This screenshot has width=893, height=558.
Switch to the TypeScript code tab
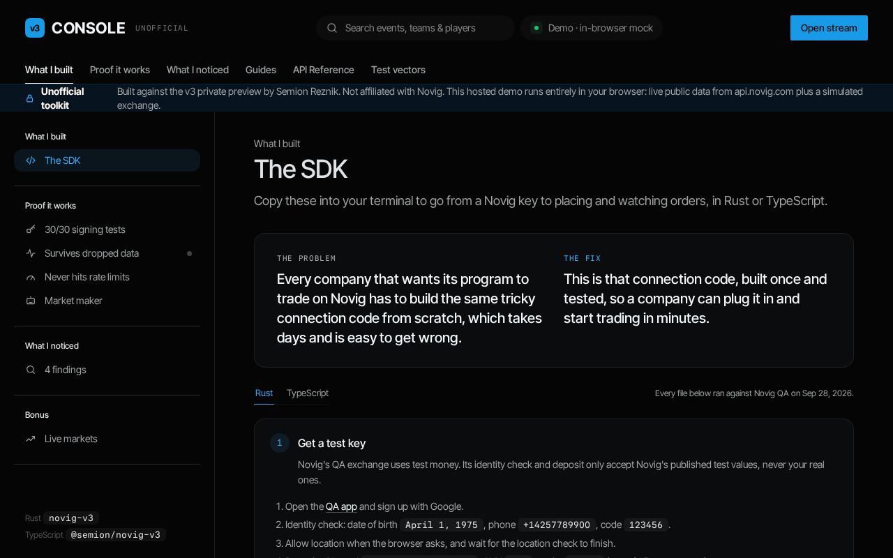308,393
